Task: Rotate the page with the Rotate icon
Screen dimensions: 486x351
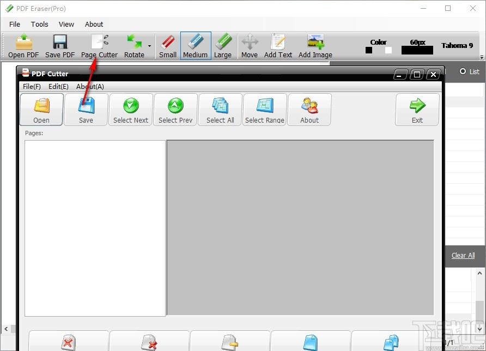Action: pos(134,46)
